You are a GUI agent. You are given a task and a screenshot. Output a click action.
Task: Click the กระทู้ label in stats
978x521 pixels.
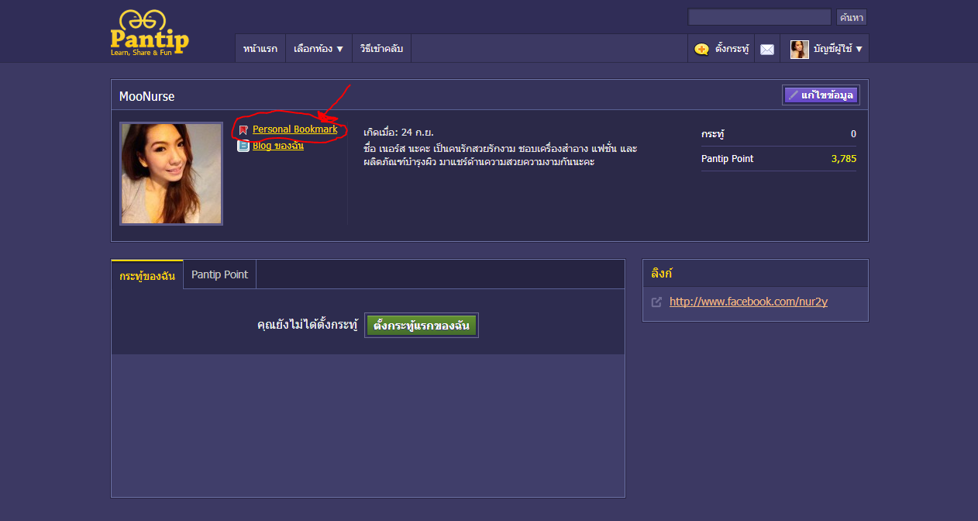click(712, 134)
